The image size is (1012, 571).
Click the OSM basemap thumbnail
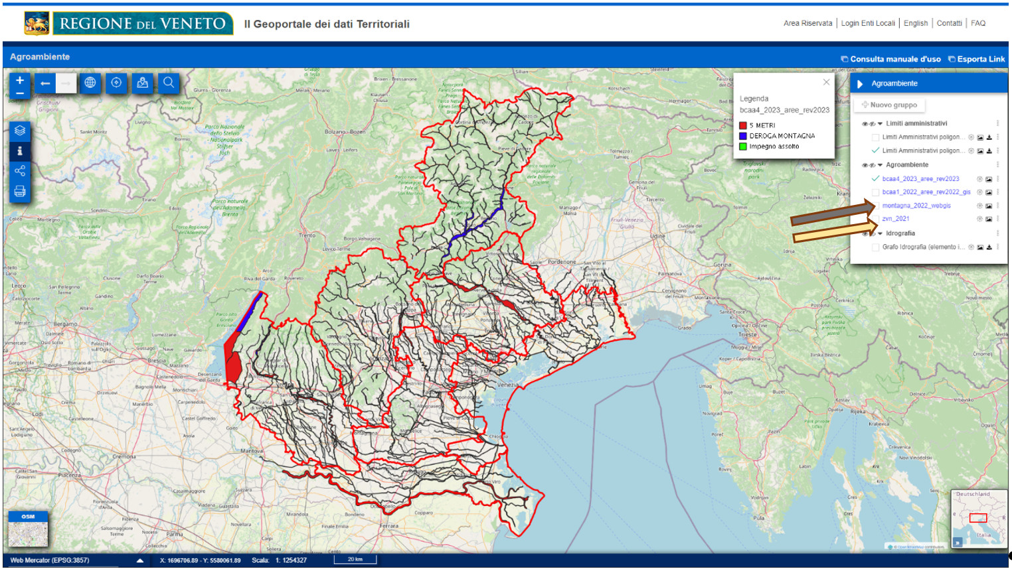tap(28, 529)
